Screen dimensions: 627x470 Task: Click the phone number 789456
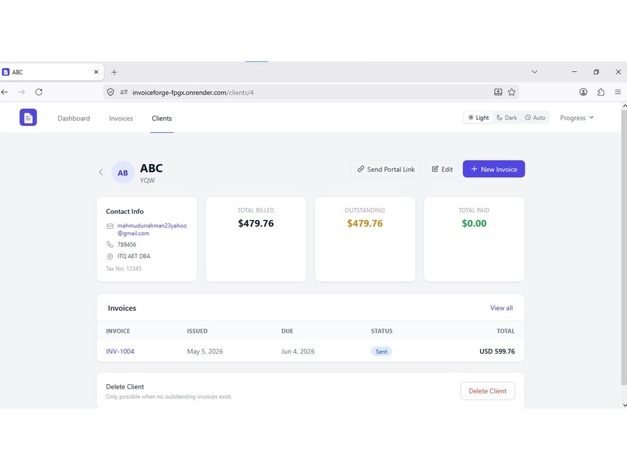click(x=127, y=244)
